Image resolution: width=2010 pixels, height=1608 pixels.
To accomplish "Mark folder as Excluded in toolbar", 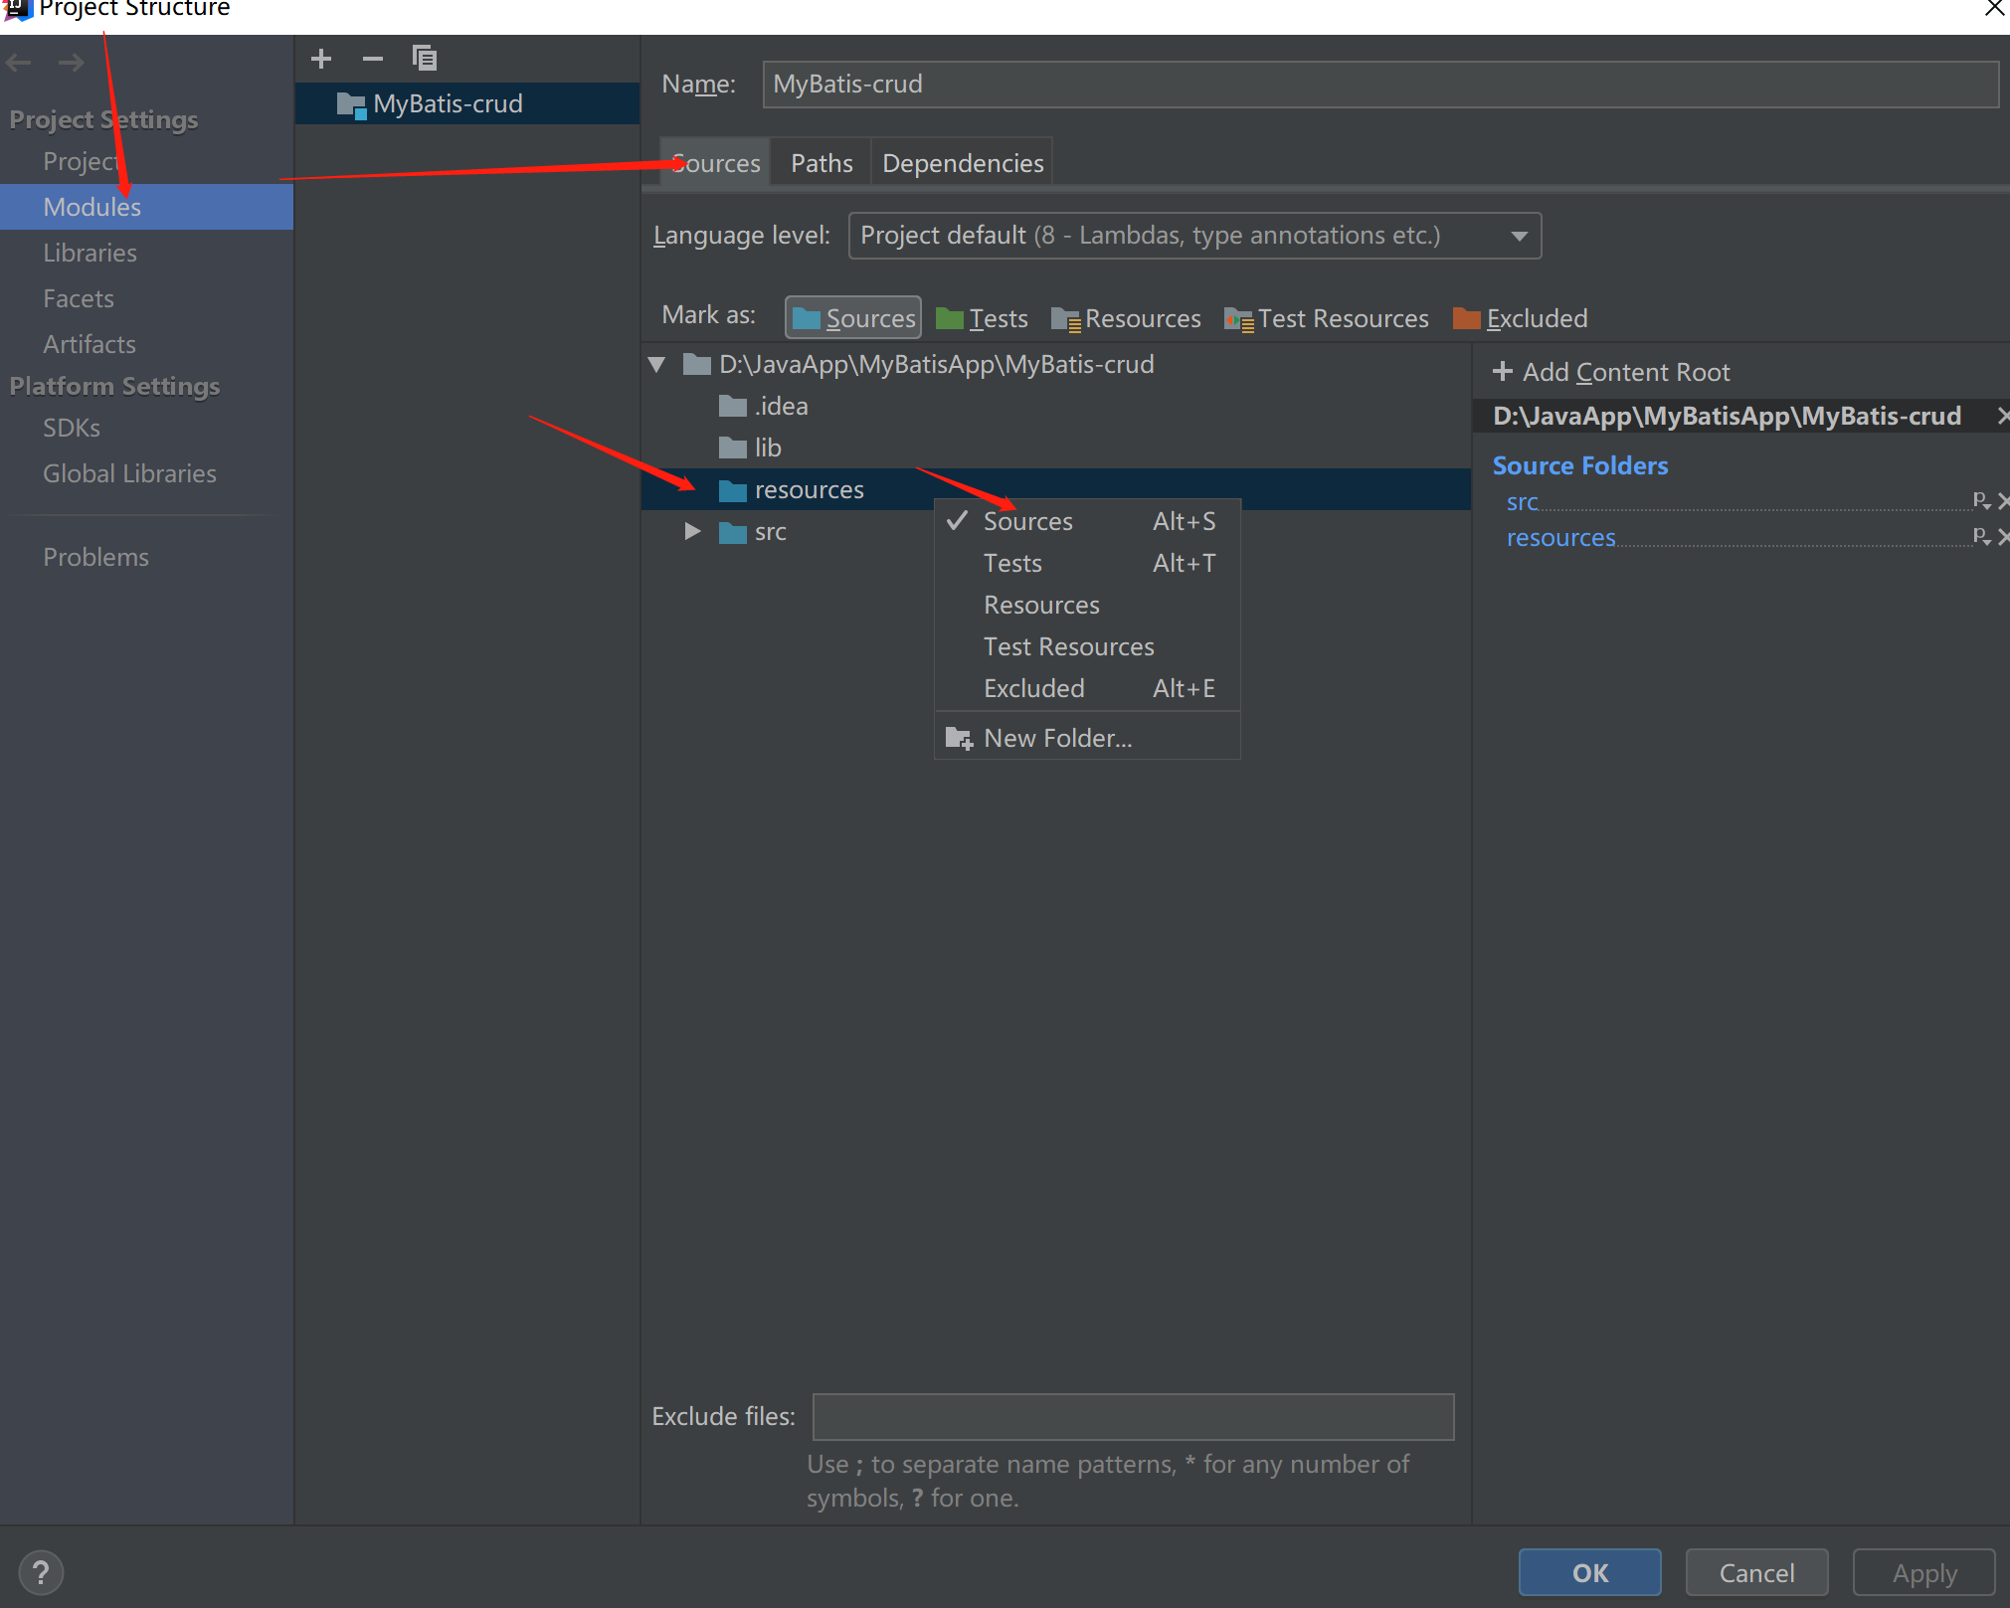I will pos(1520,318).
